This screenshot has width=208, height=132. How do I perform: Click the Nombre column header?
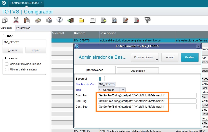click(86, 35)
